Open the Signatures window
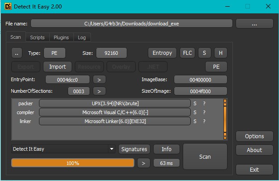Image resolution: width=279 pixels, height=181 pixels. (x=134, y=149)
